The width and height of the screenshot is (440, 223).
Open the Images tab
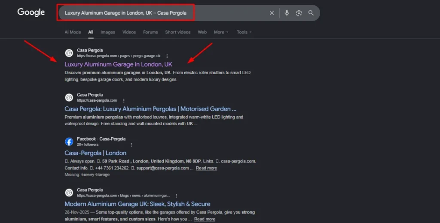click(108, 32)
